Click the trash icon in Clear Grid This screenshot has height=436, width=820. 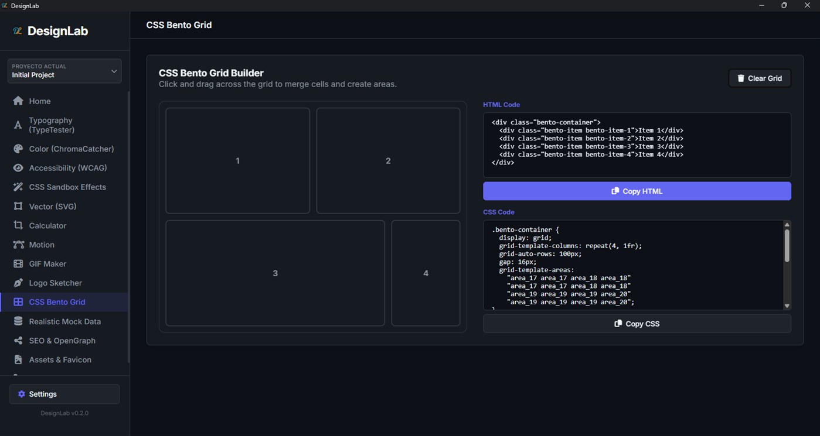point(741,78)
